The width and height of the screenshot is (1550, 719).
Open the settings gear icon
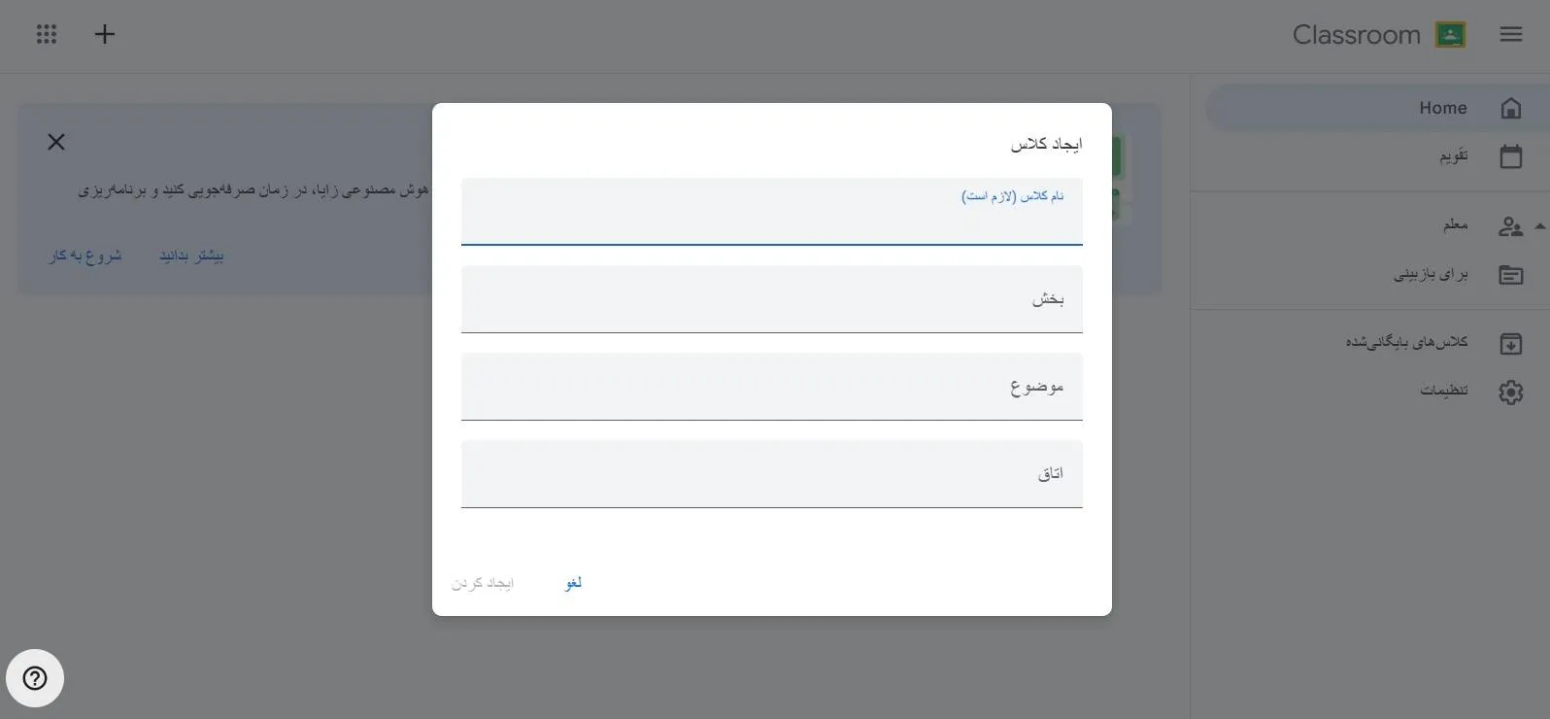[1510, 392]
